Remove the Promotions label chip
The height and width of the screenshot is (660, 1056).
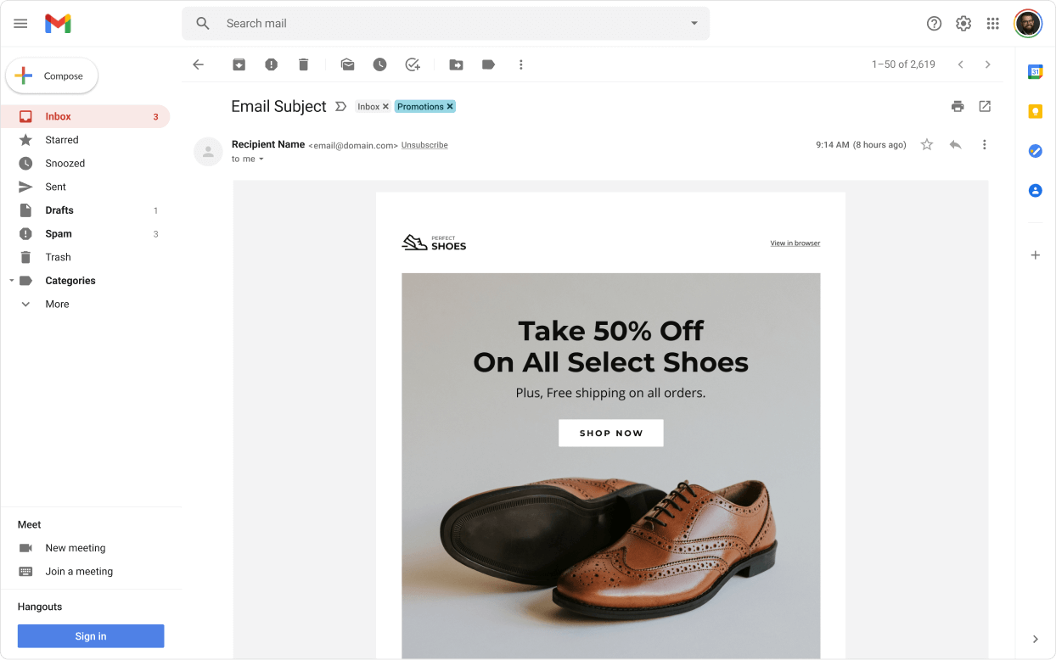451,106
